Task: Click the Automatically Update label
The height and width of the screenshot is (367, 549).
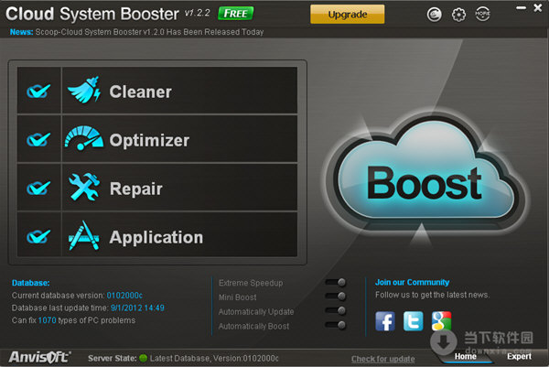Action: [x=256, y=312]
